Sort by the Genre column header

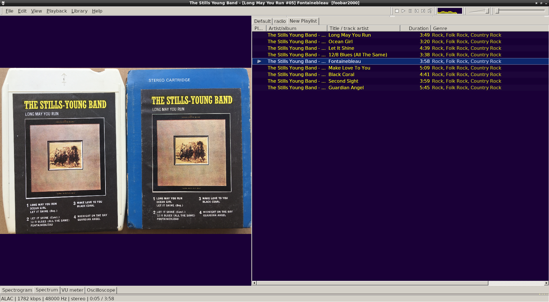(490, 28)
